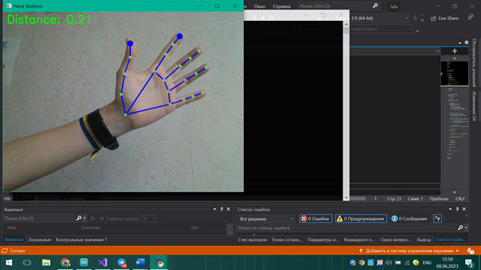Open the Все решение scope dropdown
Screen dimensions: 481x270
[266, 218]
